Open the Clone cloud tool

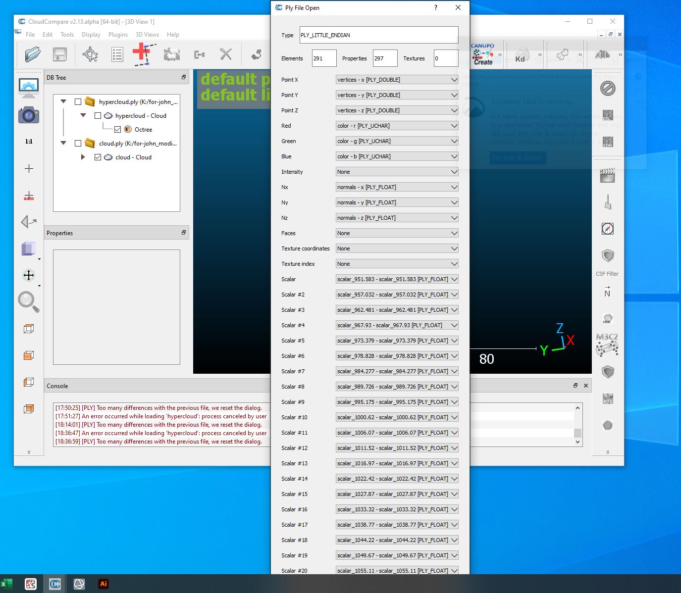(x=172, y=54)
